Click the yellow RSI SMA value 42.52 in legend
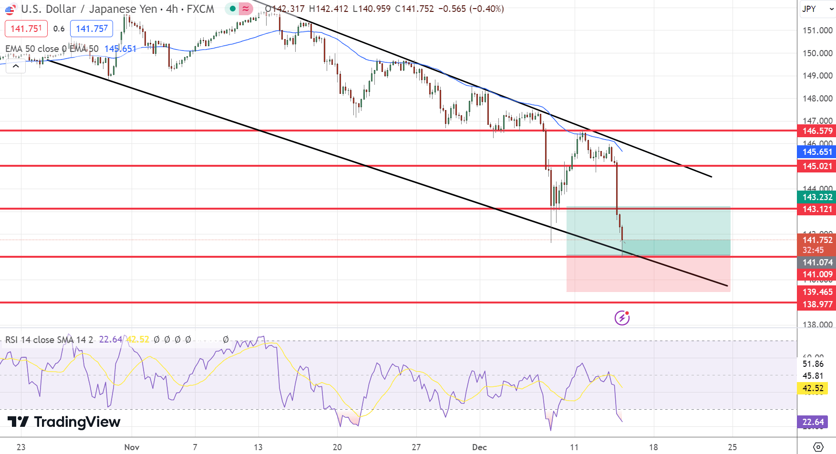Viewport: 836px width, 454px height. click(x=138, y=340)
